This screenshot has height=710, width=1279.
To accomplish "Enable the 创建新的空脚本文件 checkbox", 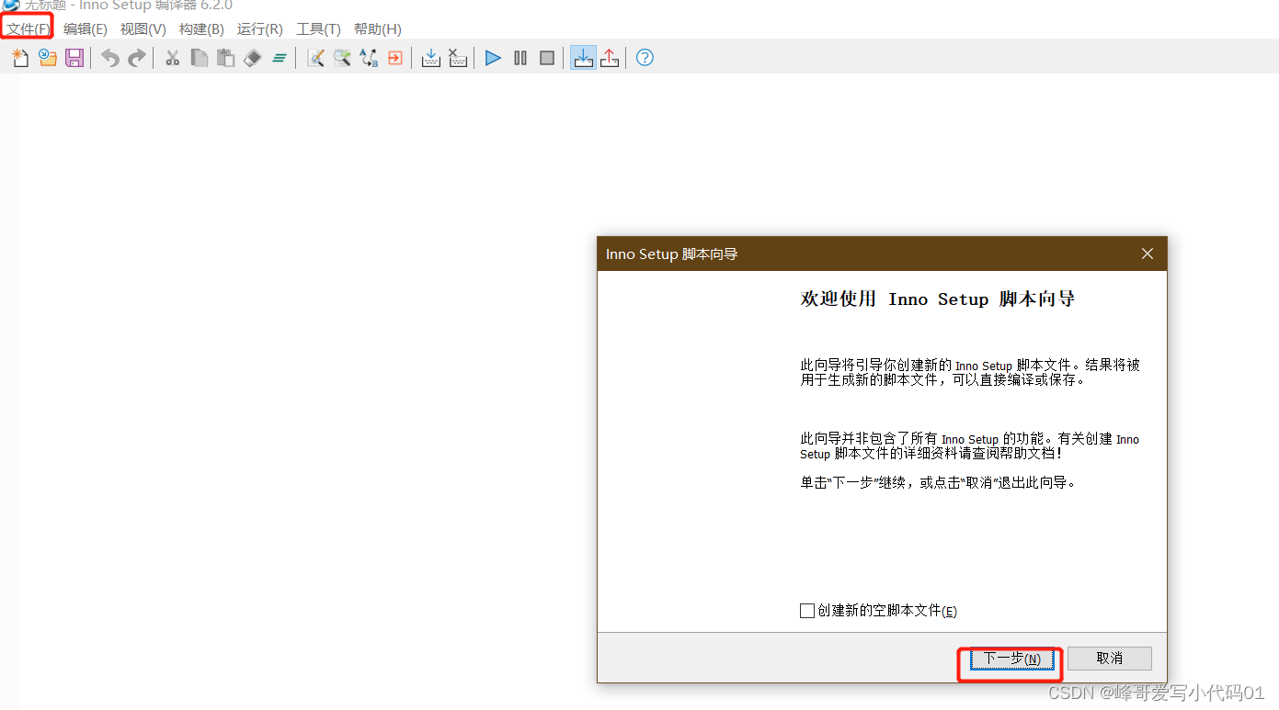I will 807,611.
